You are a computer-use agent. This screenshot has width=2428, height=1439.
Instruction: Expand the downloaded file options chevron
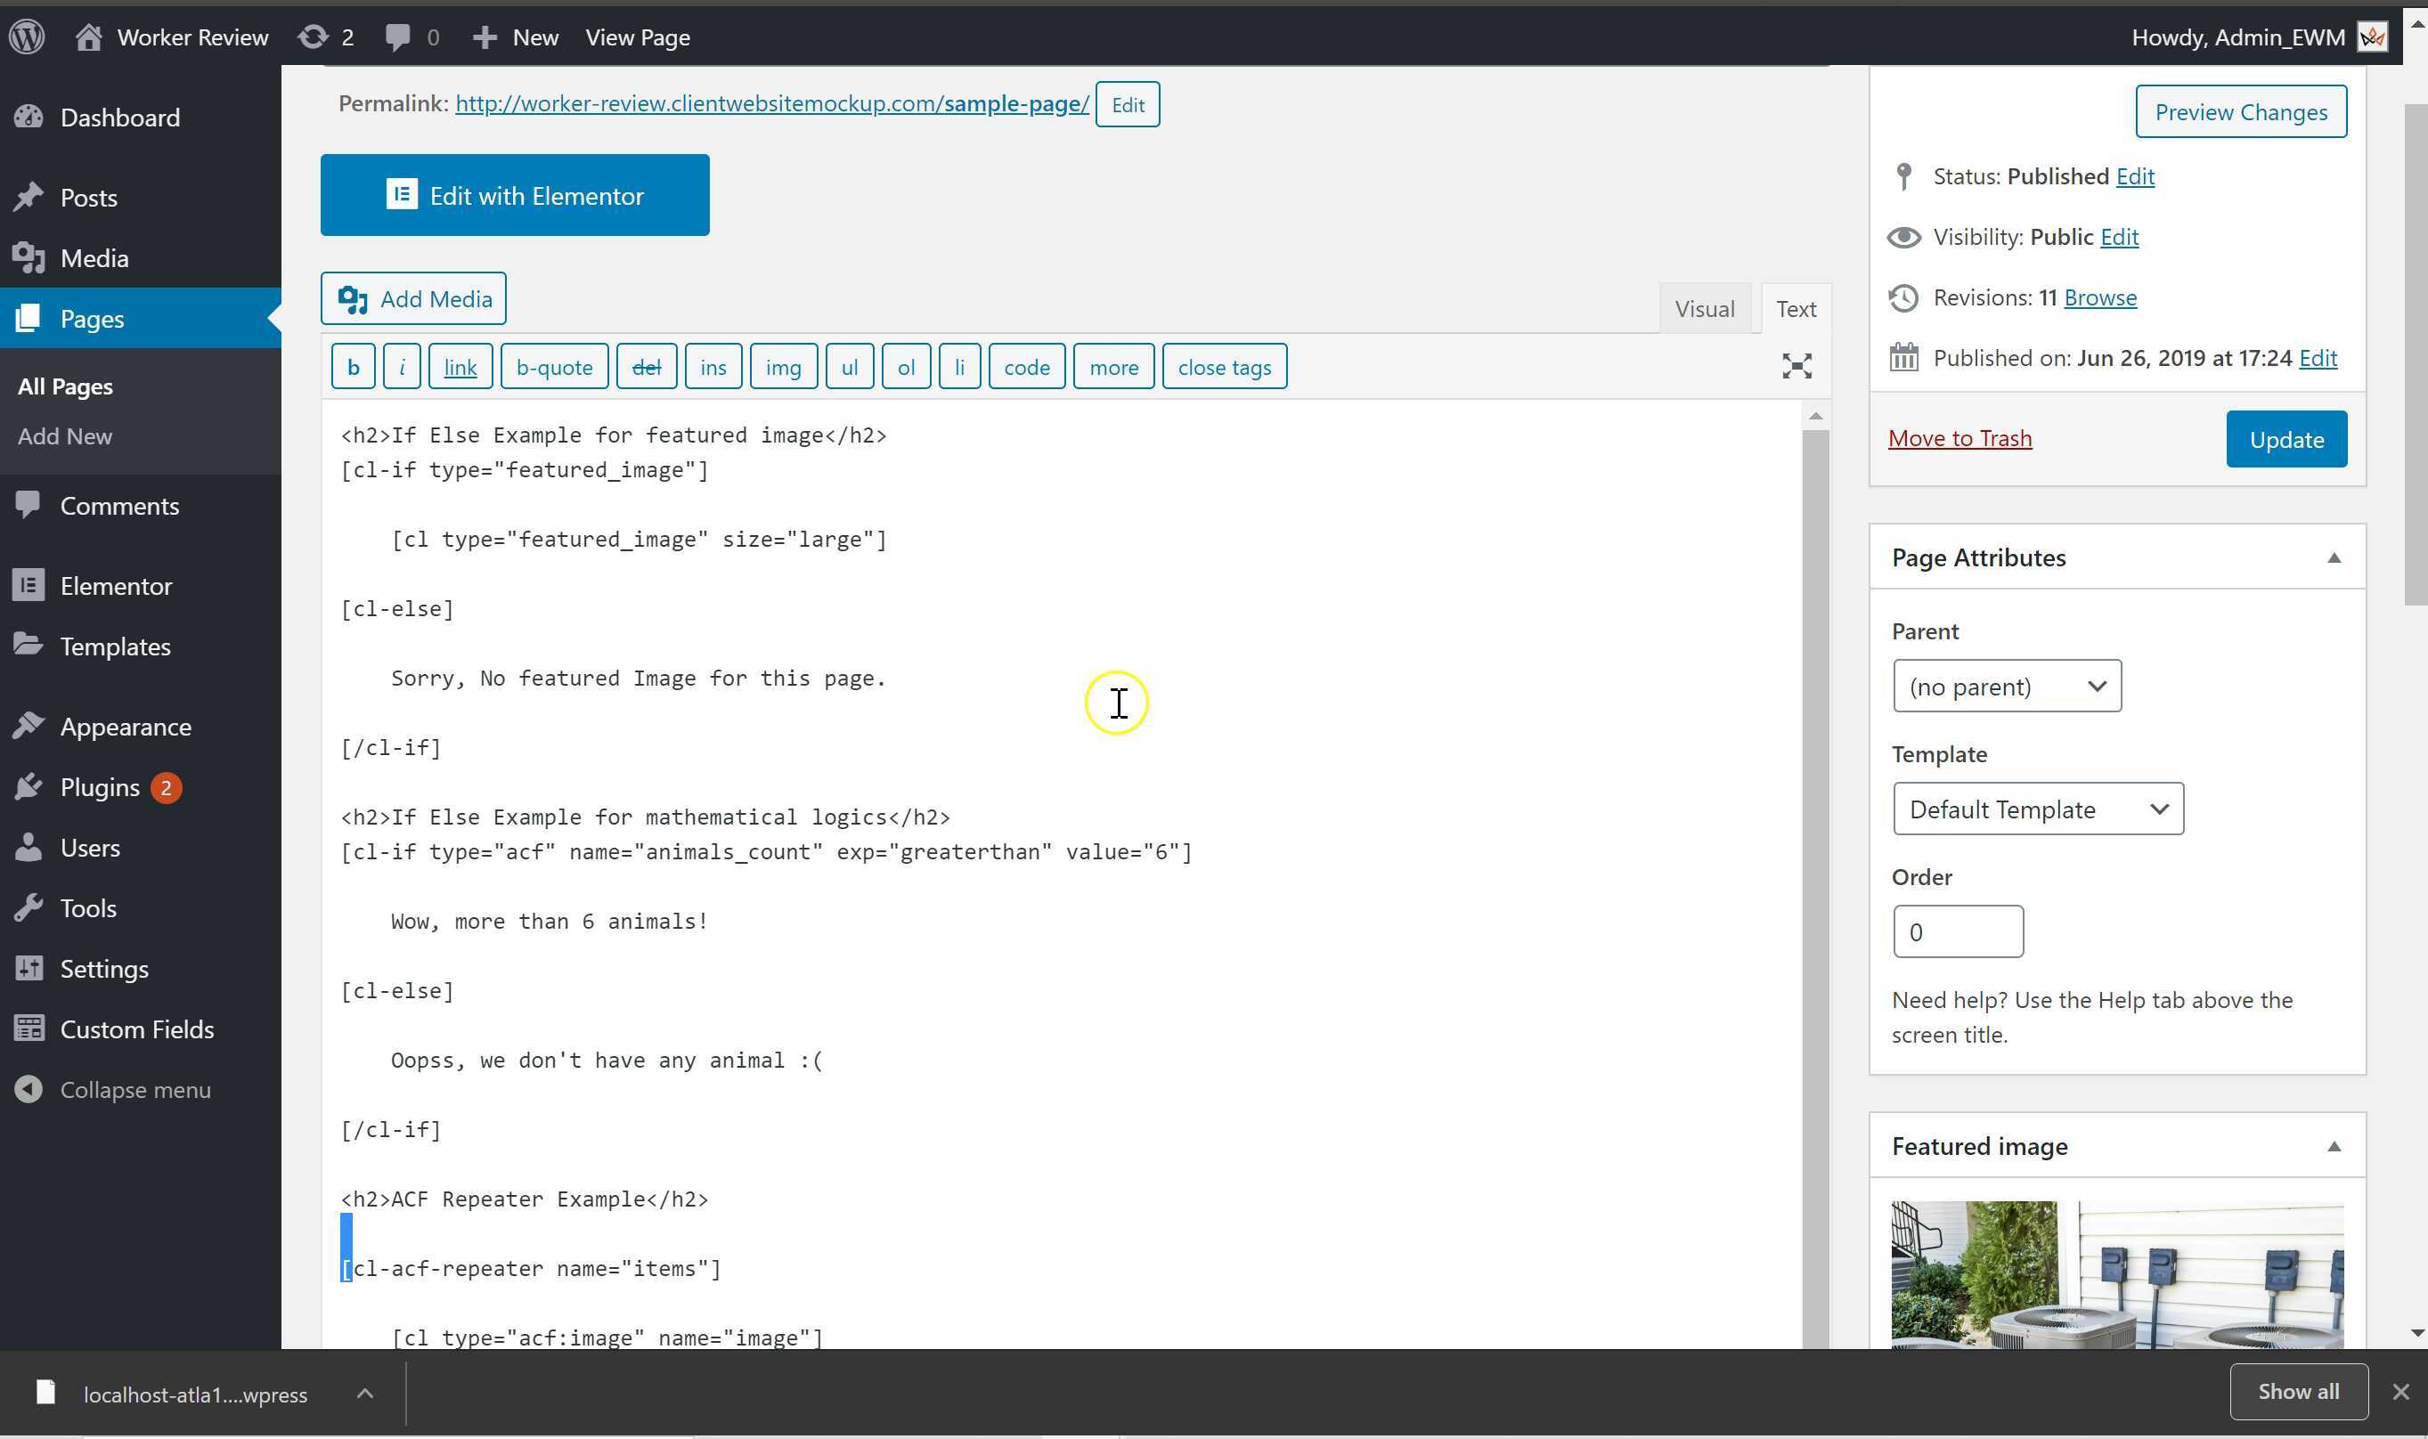[364, 1394]
